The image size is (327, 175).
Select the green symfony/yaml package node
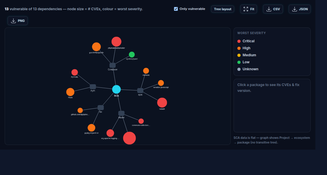tap(132, 55)
